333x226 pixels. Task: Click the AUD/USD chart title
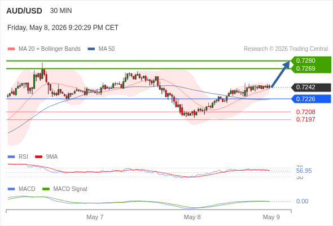[x=24, y=11]
